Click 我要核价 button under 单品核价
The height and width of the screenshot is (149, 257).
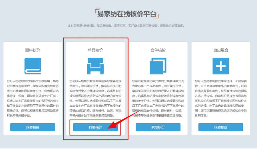[x=95, y=127]
